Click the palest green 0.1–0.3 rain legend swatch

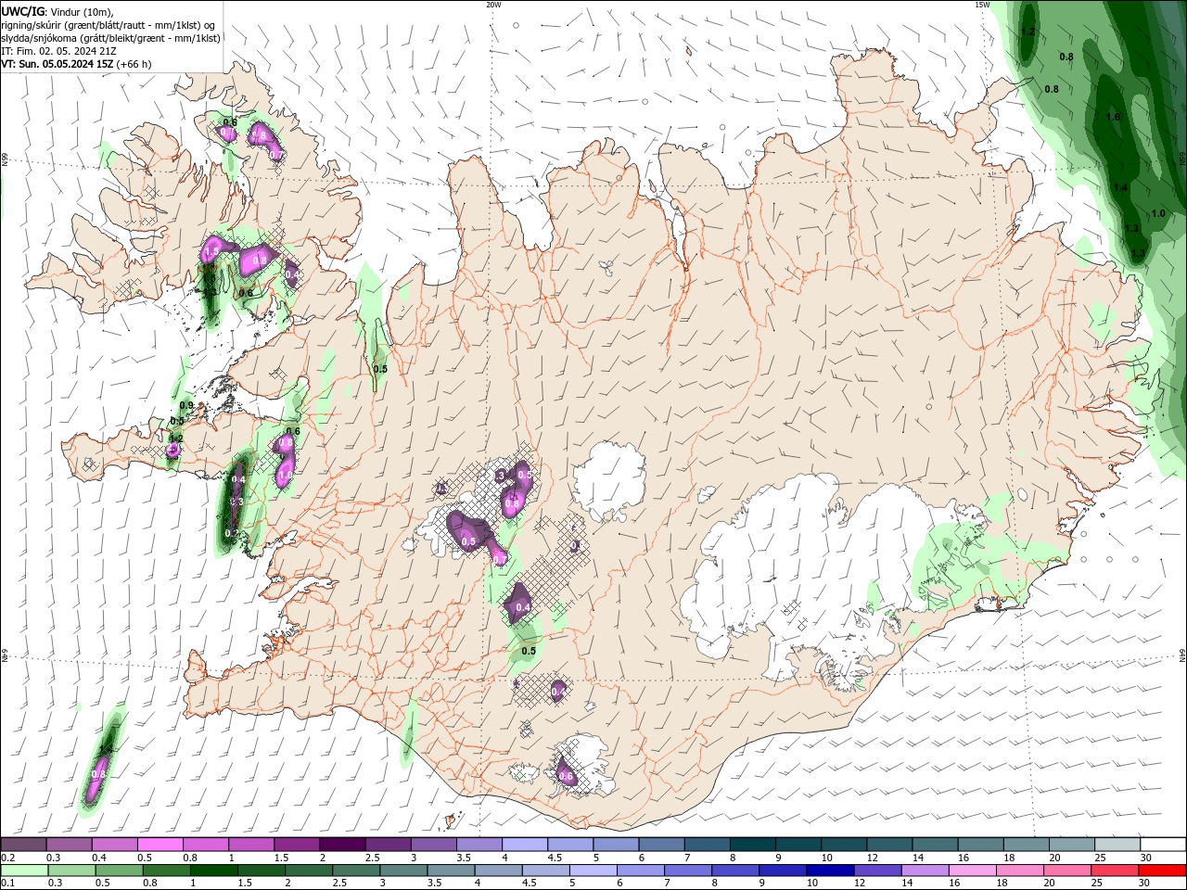(24, 871)
